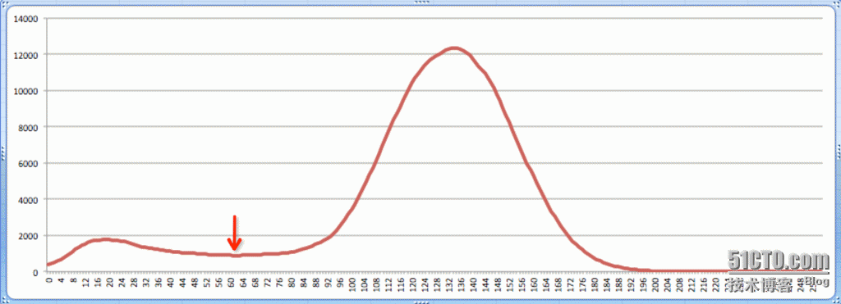Click the x-axis label 100

pos(352,284)
